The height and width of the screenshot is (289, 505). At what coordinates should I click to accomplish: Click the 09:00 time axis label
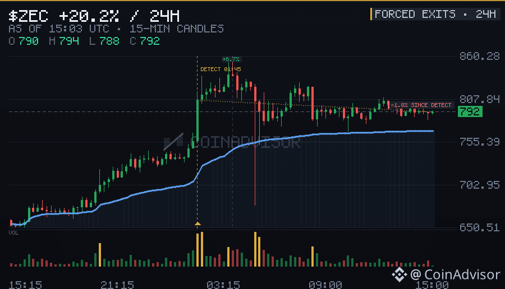[x=325, y=285]
